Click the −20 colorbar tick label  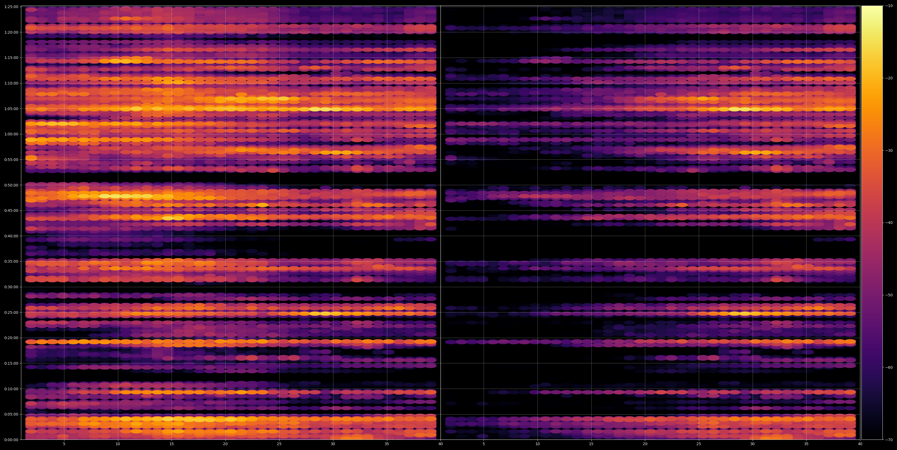[889, 78]
